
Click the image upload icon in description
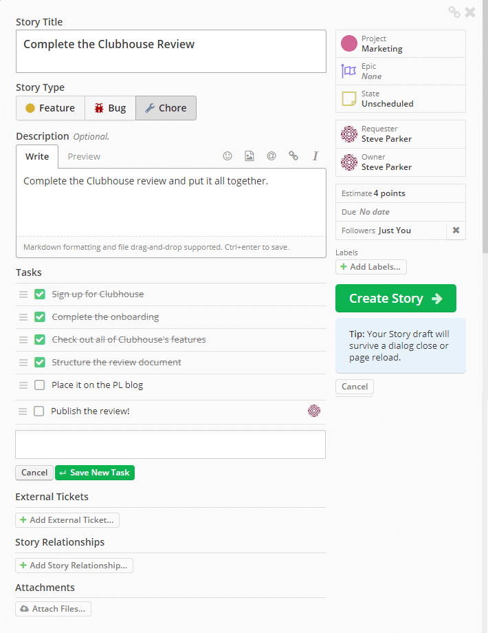(x=249, y=155)
